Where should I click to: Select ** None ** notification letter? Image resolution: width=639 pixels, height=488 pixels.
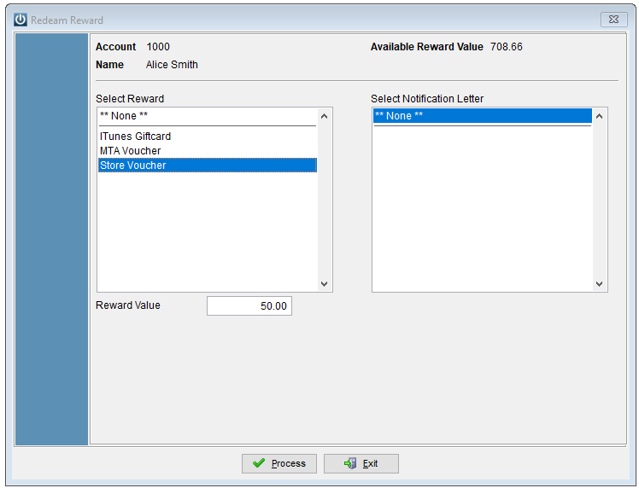[483, 116]
